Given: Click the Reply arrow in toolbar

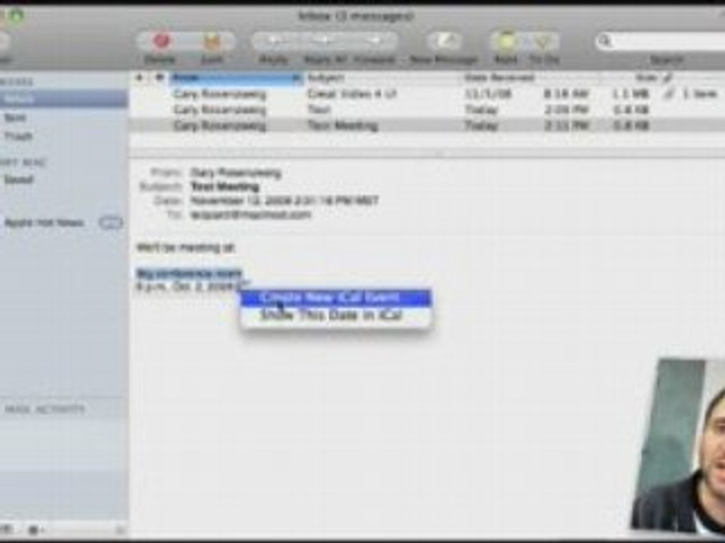Looking at the screenshot, I should (x=273, y=41).
